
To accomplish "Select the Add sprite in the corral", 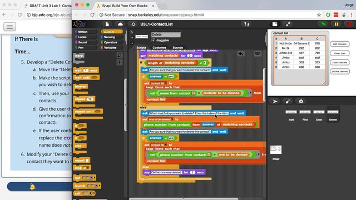I will [291, 114].
